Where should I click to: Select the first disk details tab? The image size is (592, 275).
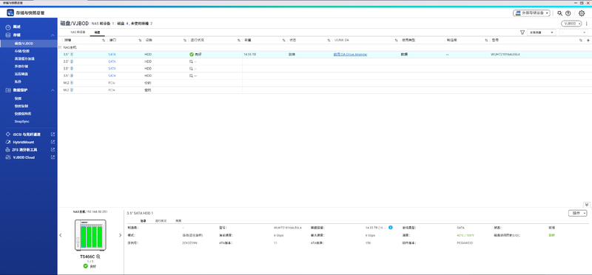[x=143, y=221]
